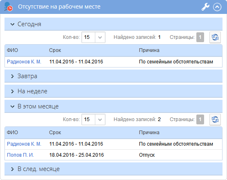Collapse the widget with the circular arrow
The height and width of the screenshot is (180, 227).
pyautogui.click(x=217, y=7)
